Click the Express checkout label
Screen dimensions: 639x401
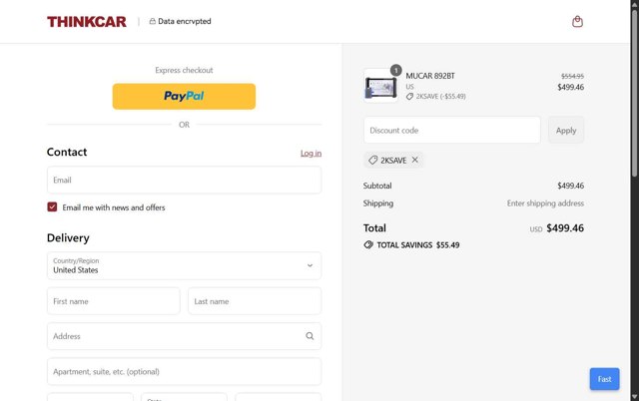[184, 70]
